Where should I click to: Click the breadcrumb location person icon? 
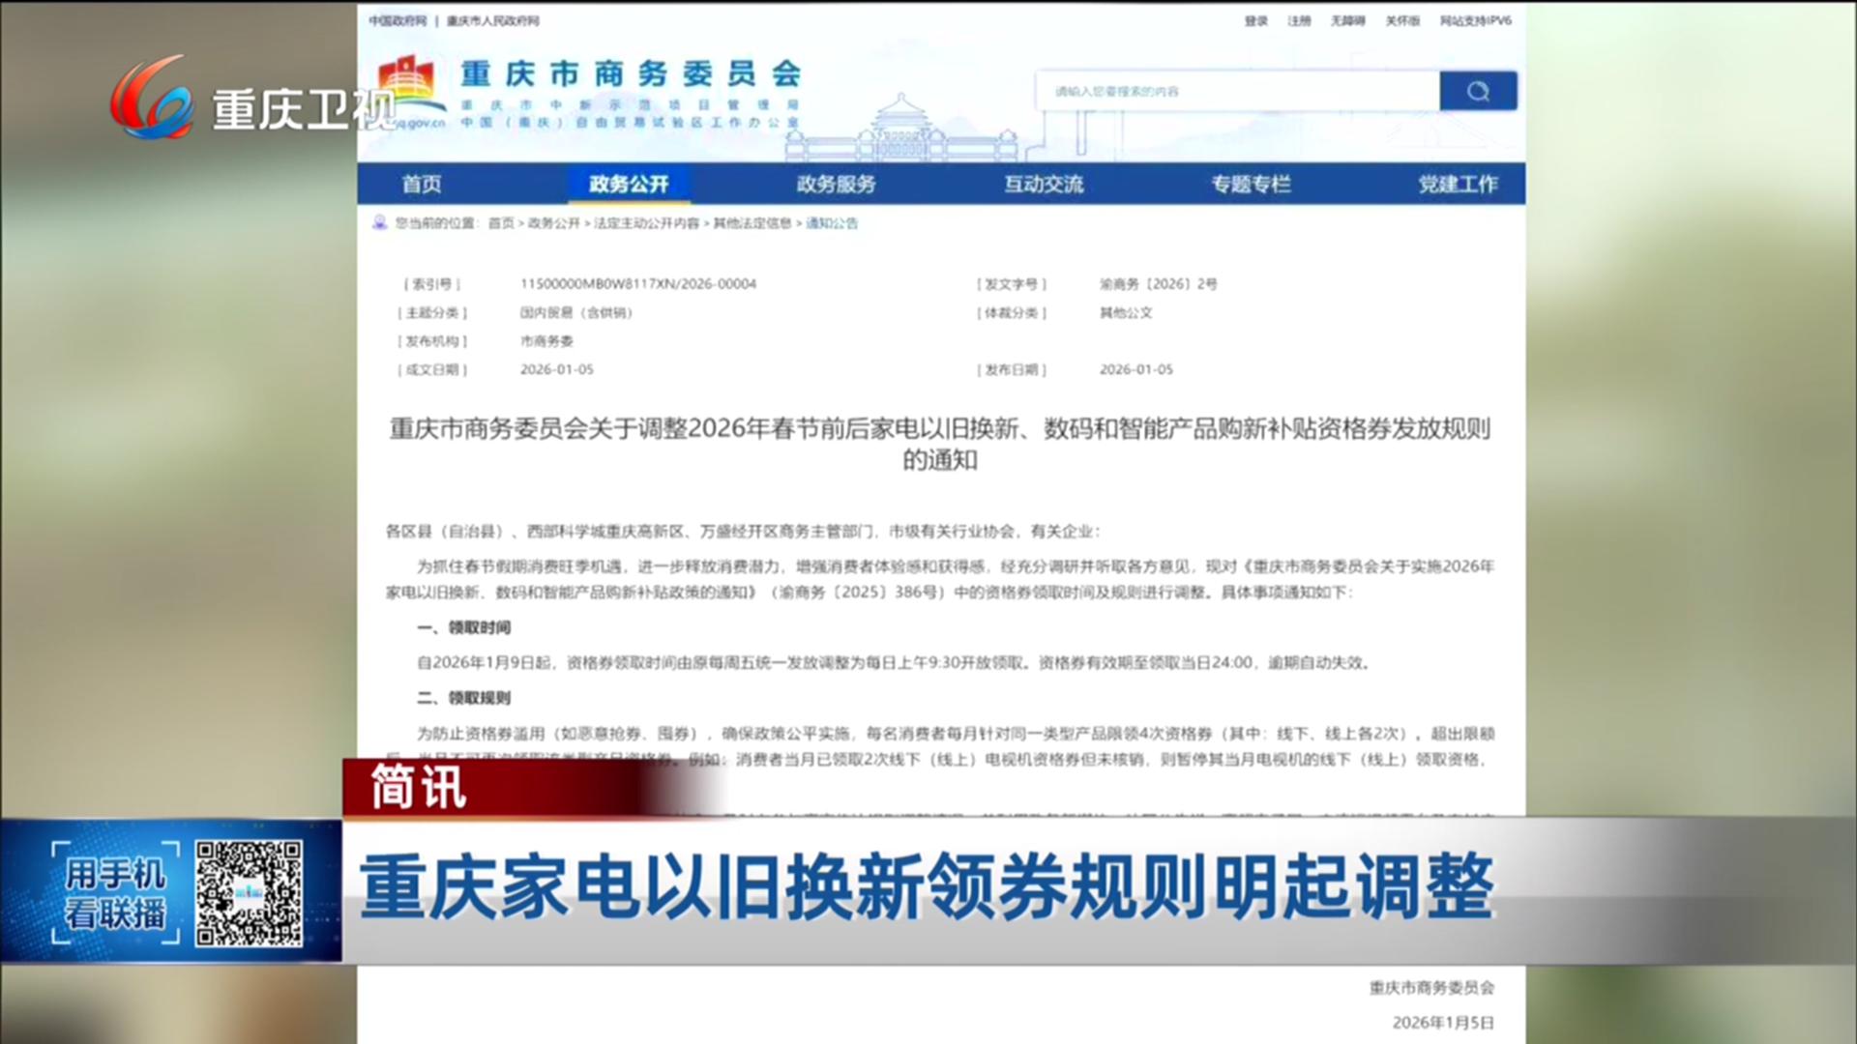pos(379,223)
